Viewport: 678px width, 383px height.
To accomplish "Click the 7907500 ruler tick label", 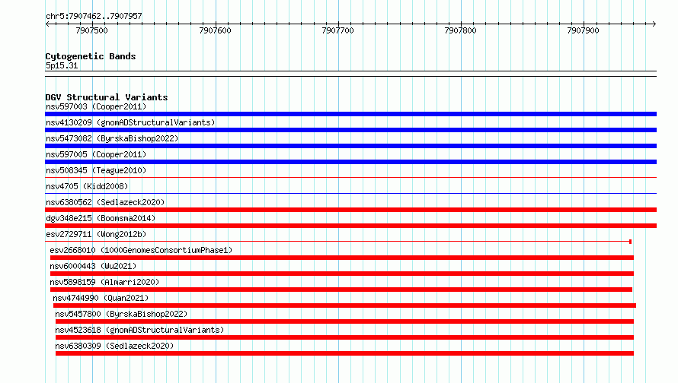I will click(91, 30).
